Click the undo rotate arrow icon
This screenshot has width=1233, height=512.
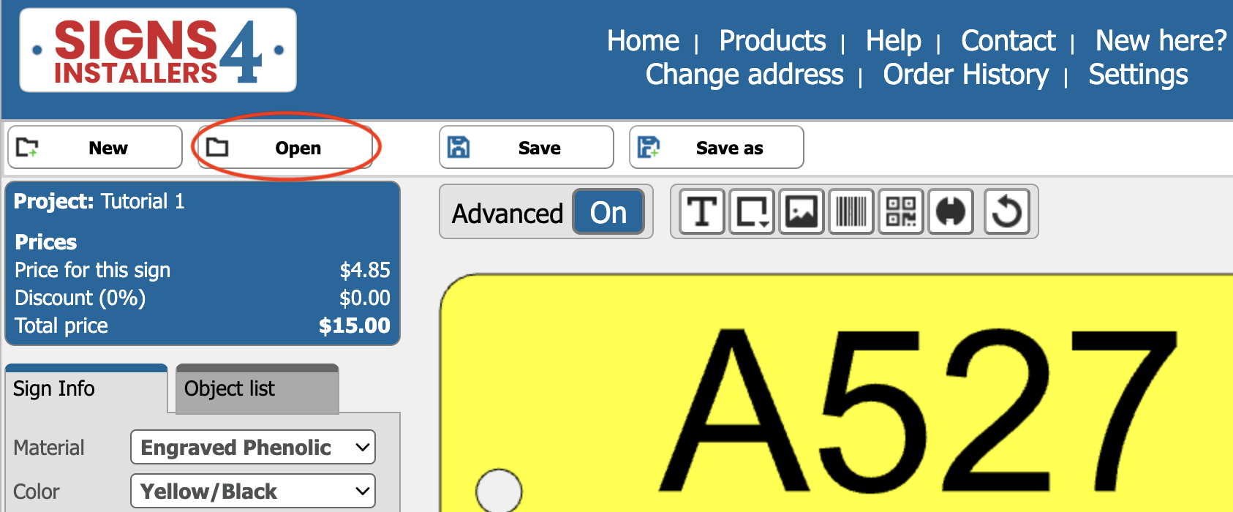point(1007,212)
